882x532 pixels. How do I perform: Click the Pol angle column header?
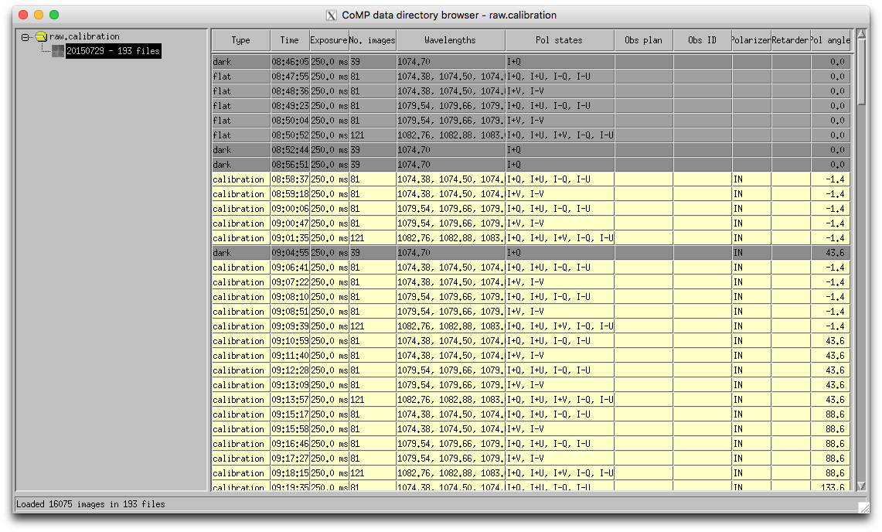click(829, 39)
